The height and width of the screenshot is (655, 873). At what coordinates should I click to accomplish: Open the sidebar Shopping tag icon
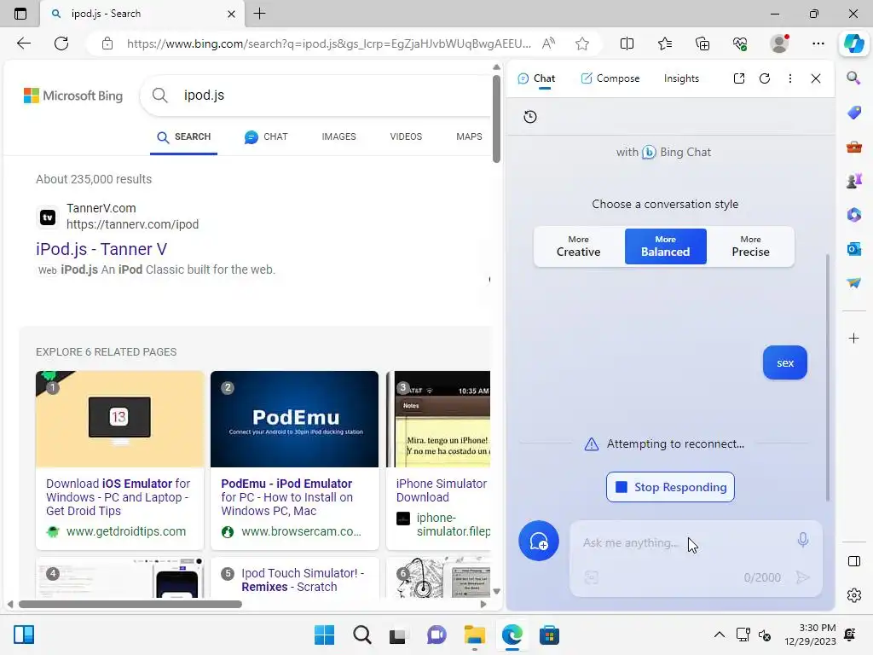pyautogui.click(x=853, y=113)
